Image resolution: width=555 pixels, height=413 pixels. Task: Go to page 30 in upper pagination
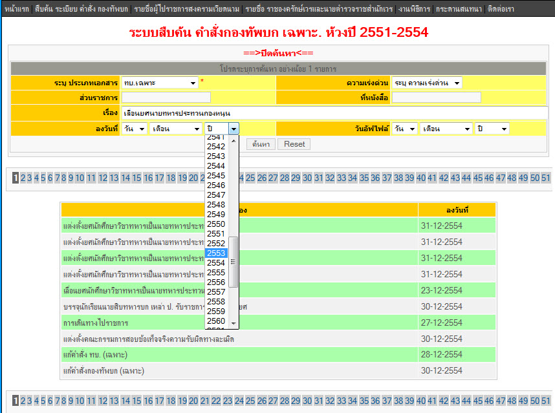click(x=307, y=178)
